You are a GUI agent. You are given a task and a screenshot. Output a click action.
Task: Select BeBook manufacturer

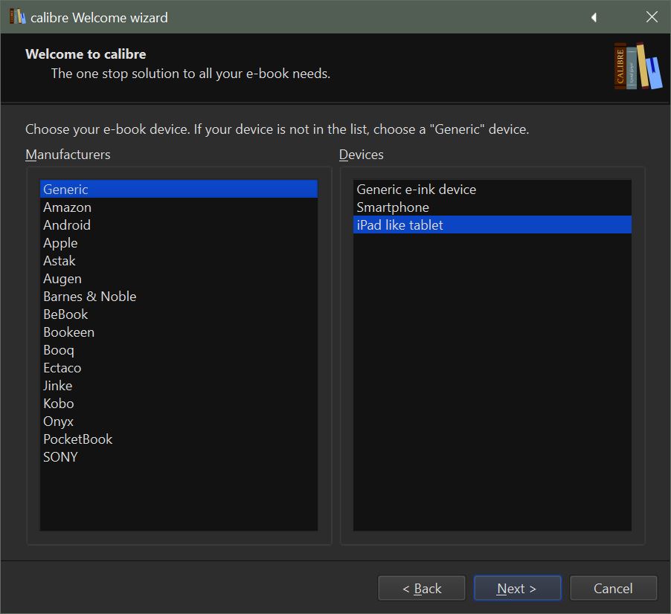coord(179,314)
